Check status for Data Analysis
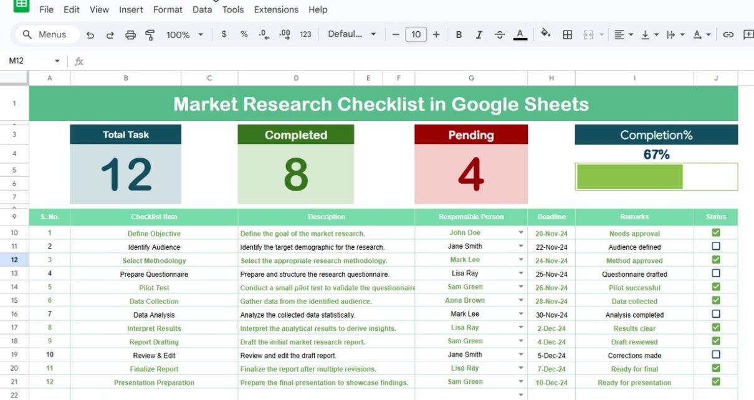 (716, 314)
